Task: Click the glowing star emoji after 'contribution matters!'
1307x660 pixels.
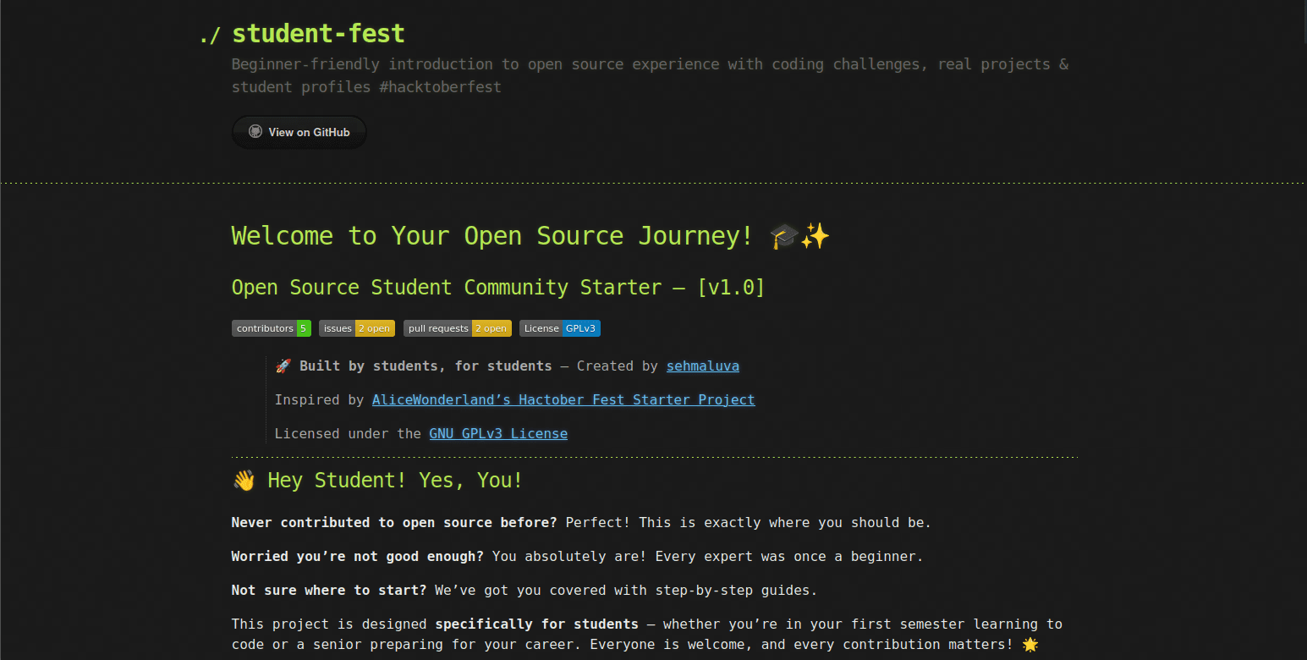Action: coord(1030,646)
